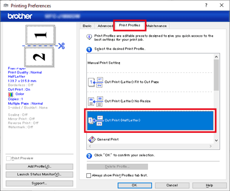Click the Help button

click(210, 185)
